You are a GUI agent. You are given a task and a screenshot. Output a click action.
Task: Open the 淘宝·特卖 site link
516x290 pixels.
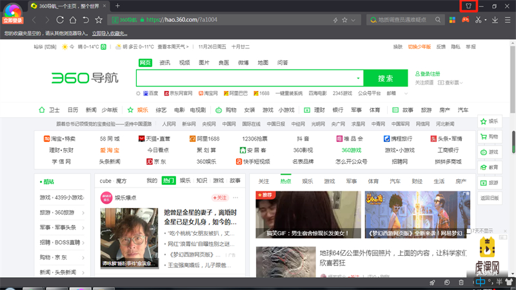59,139
